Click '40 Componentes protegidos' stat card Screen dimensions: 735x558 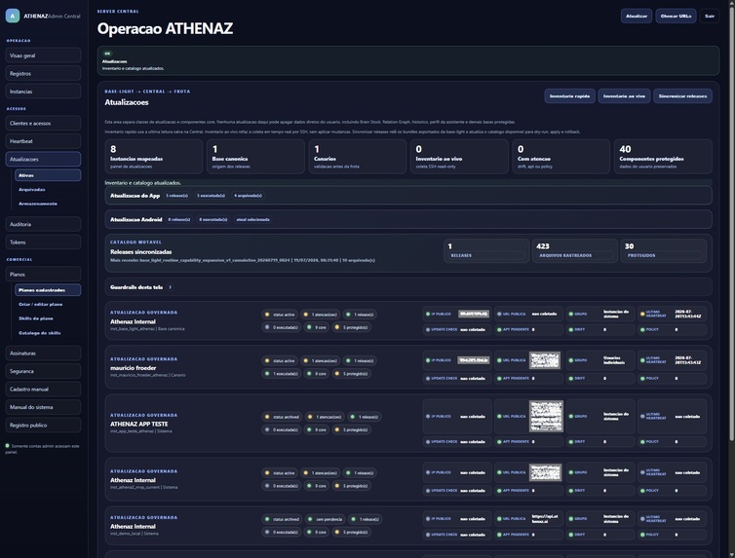(663, 157)
